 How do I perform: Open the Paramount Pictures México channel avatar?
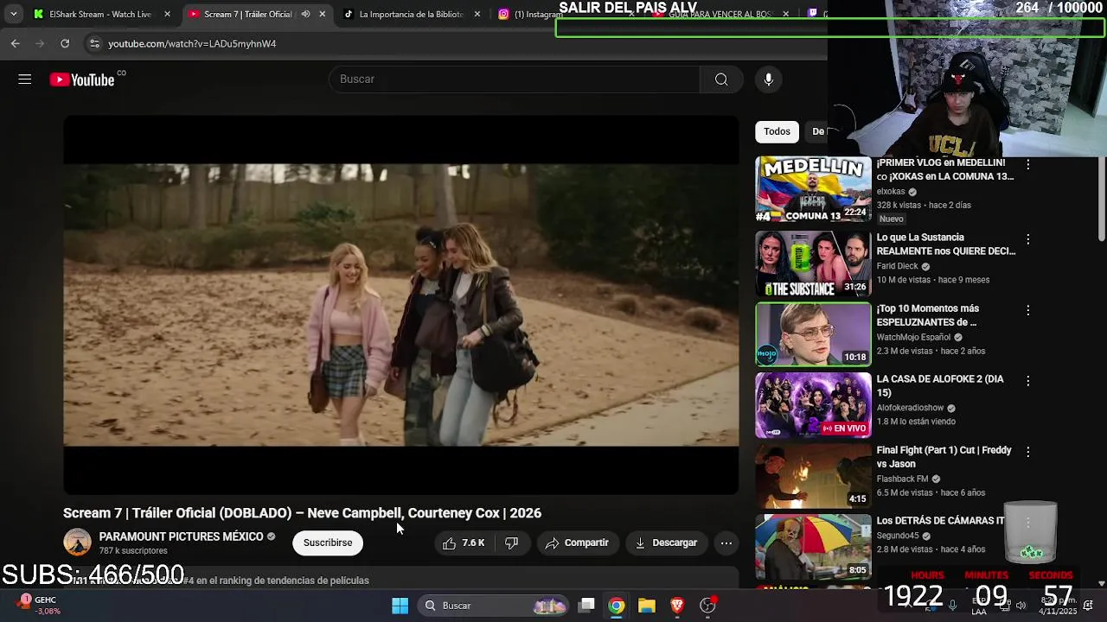(77, 543)
